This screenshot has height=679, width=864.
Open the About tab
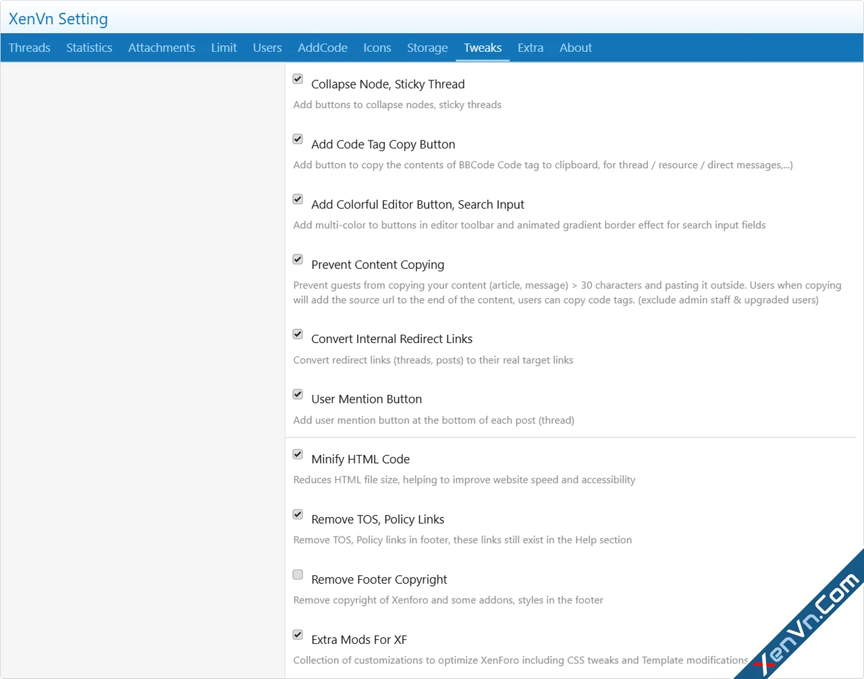(x=575, y=48)
